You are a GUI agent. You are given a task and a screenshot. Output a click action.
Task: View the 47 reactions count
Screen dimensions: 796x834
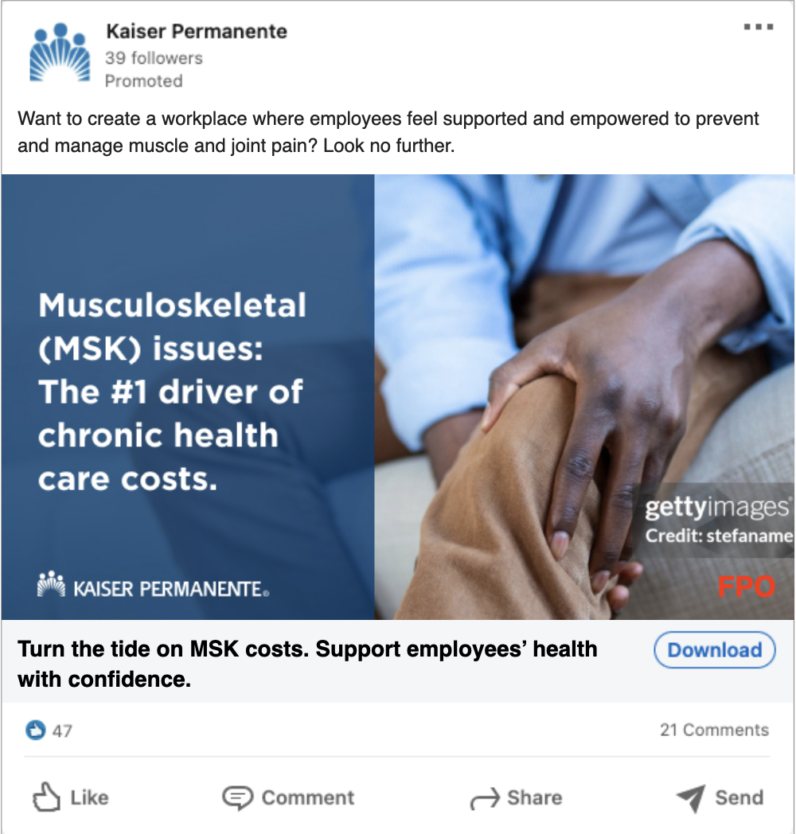tap(62, 731)
